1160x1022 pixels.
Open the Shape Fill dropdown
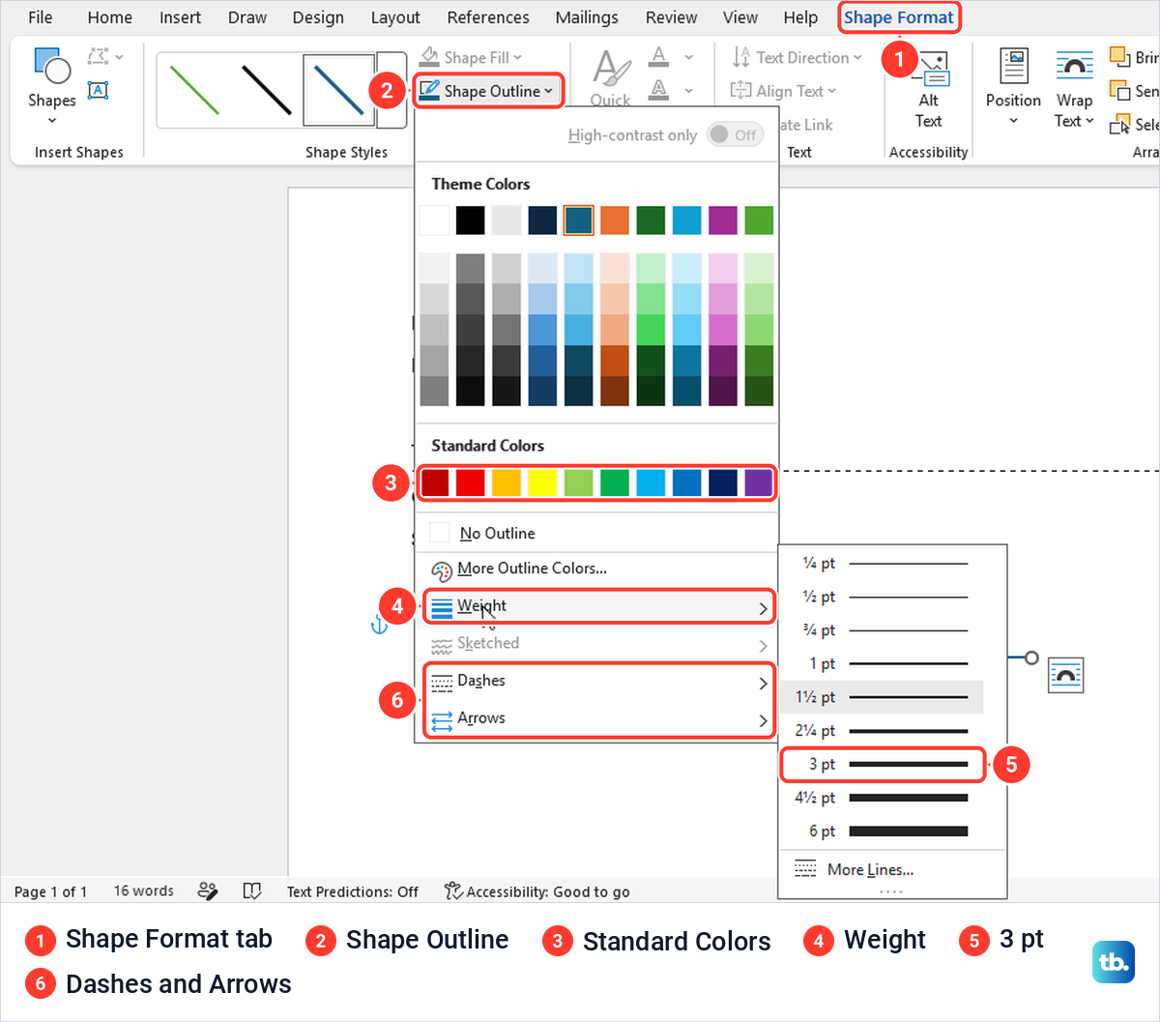click(471, 58)
